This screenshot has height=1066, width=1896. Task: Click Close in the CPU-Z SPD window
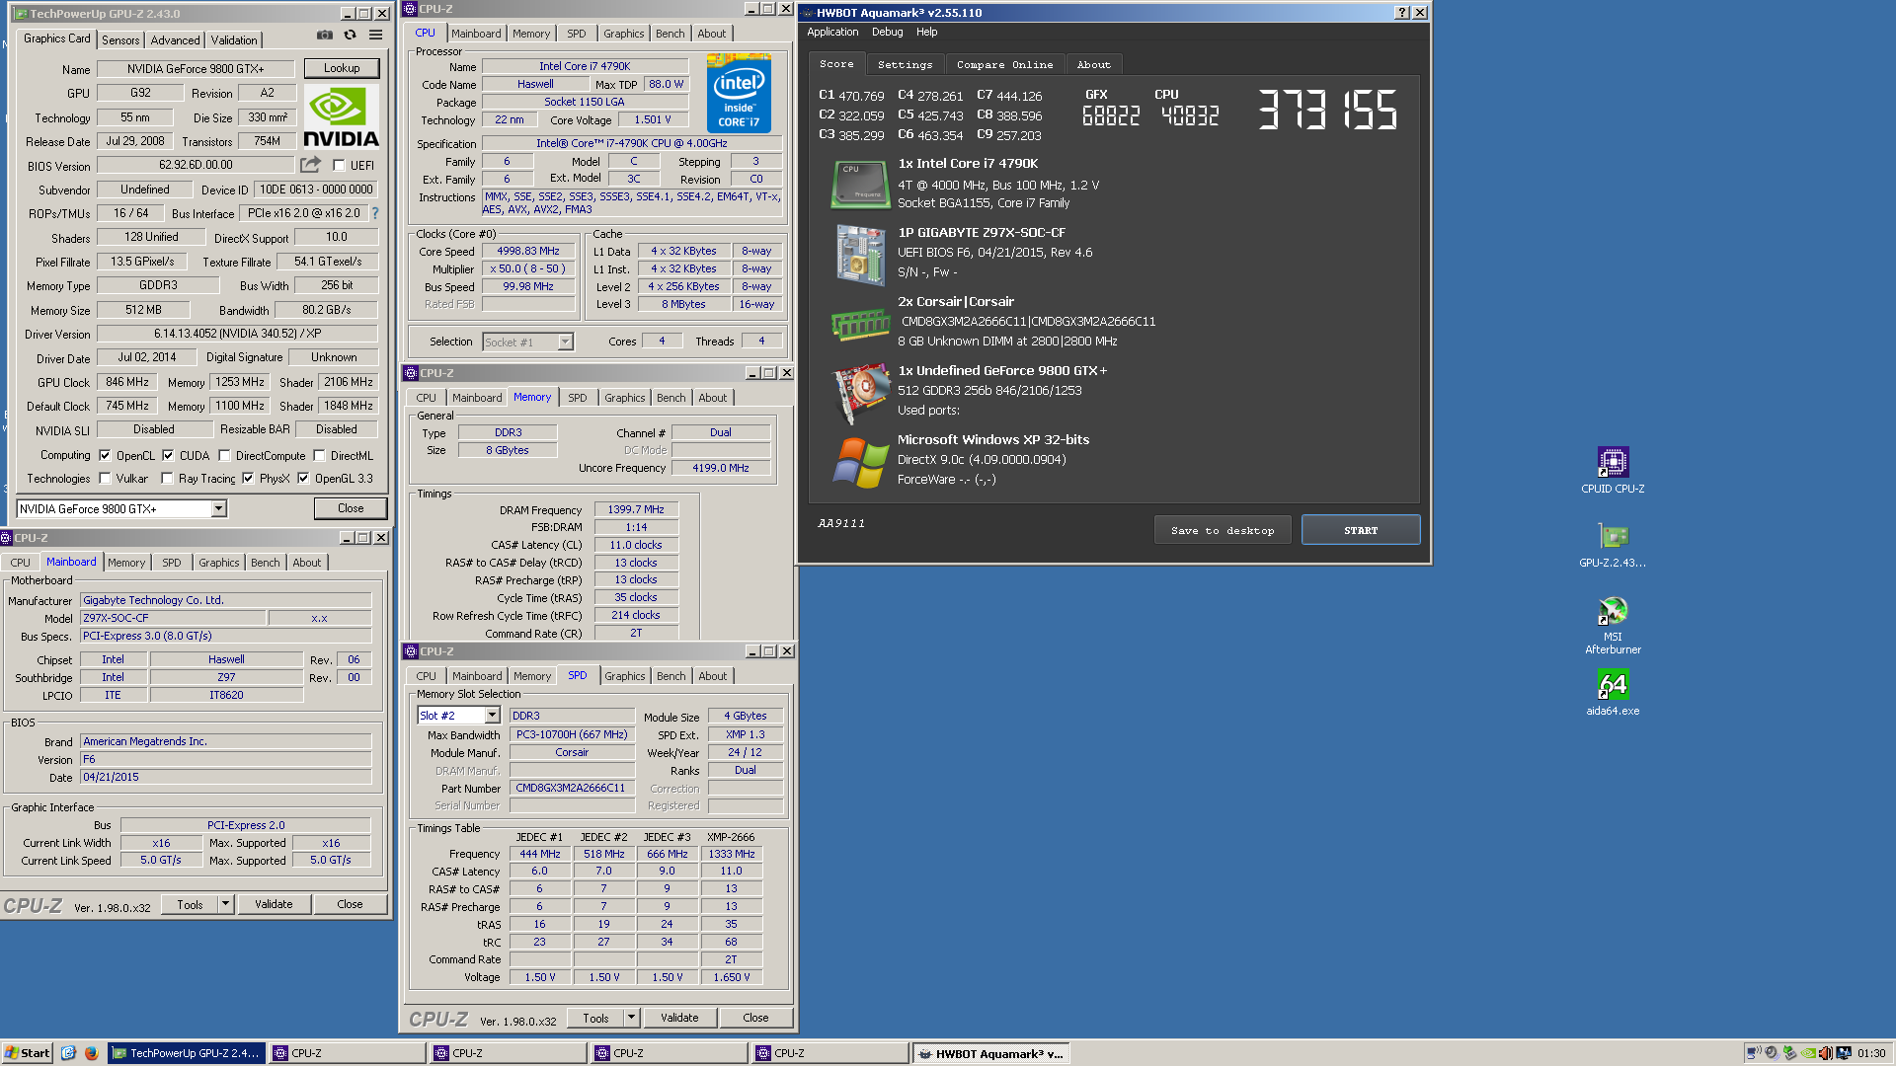[755, 1017]
